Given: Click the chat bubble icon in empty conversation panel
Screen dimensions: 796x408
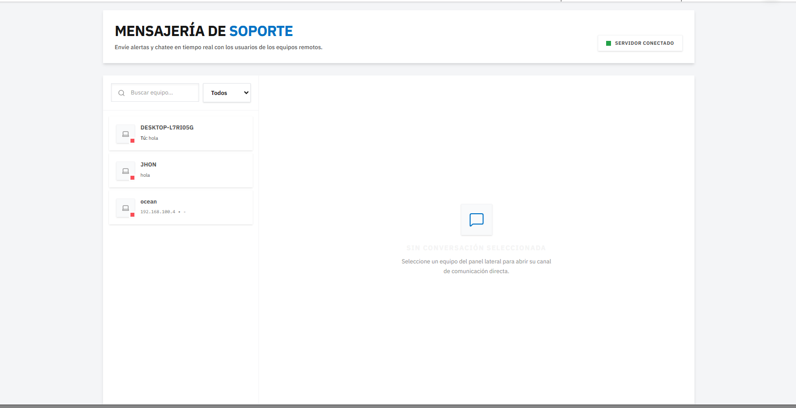Looking at the screenshot, I should click(x=477, y=220).
